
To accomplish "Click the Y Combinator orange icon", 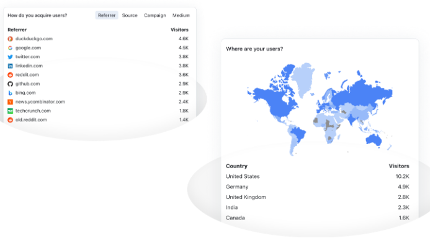I will (10, 102).
